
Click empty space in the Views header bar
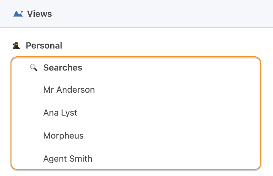pyautogui.click(x=157, y=14)
